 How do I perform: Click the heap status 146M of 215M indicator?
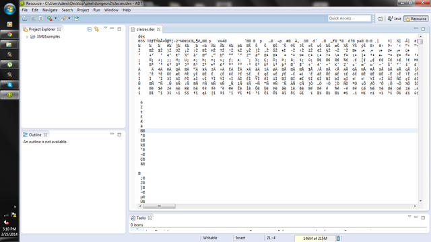click(x=315, y=239)
